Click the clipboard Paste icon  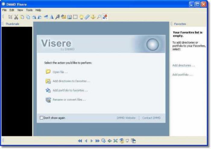(x=22, y=17)
